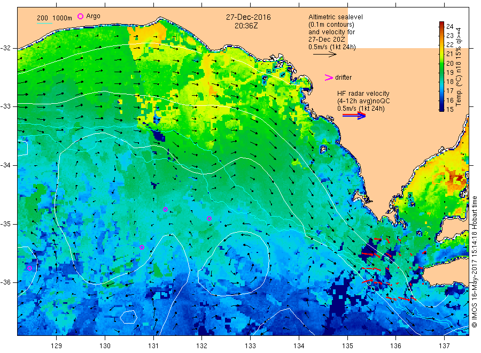Select the Argo float near 130.8E, 35.4S

(x=142, y=248)
